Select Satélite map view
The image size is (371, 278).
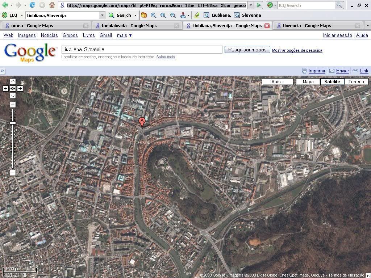tap(332, 81)
